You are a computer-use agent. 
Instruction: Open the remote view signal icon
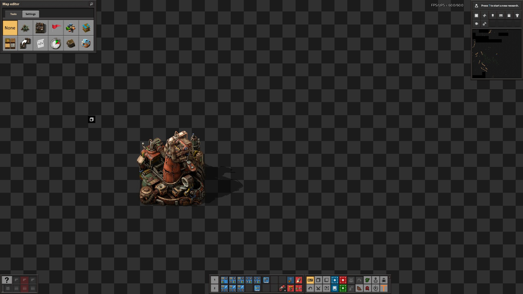[485, 24]
